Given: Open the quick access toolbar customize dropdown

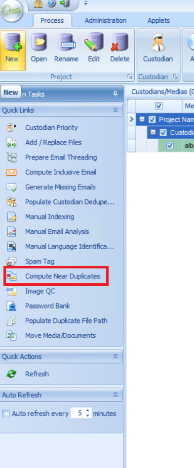Looking at the screenshot, I should point(86,3).
